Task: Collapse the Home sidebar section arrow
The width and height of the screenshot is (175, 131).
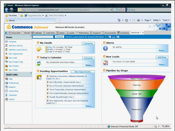Action: tap(31, 36)
